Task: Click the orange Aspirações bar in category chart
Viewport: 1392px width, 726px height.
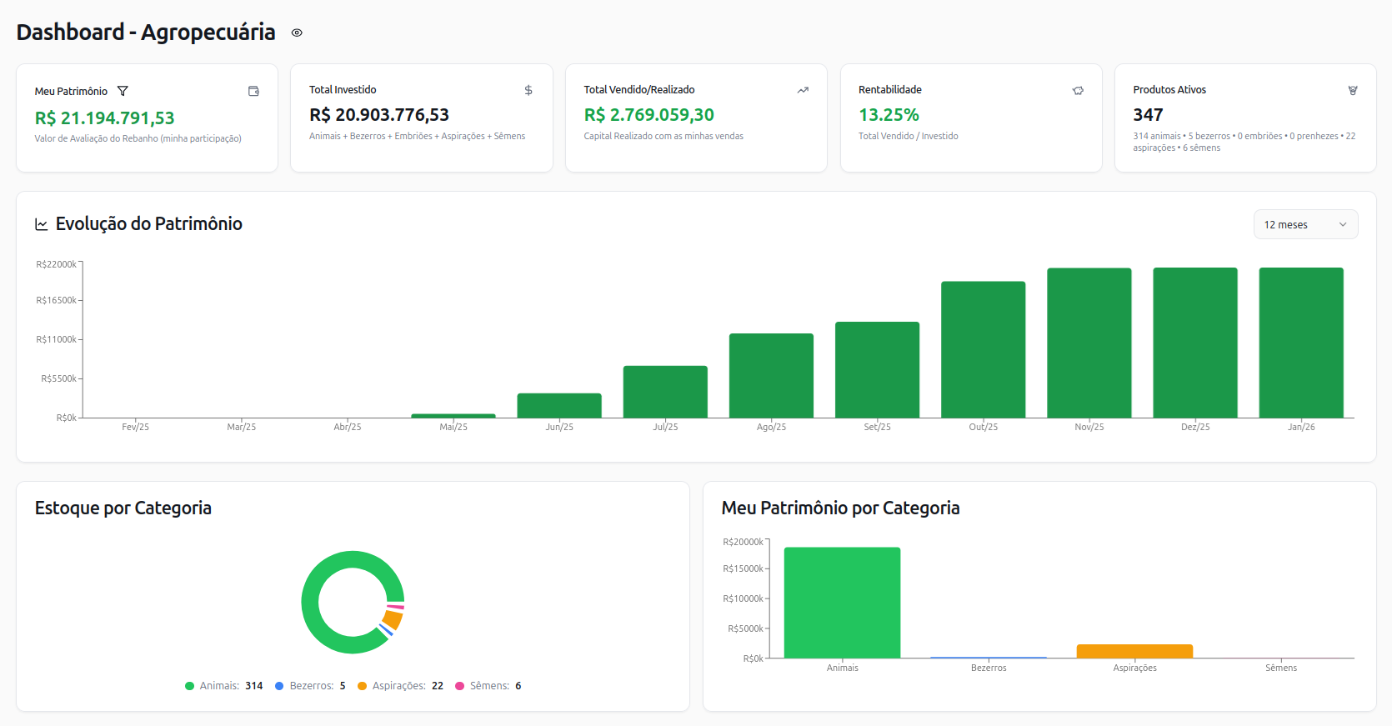Action: click(x=1134, y=651)
